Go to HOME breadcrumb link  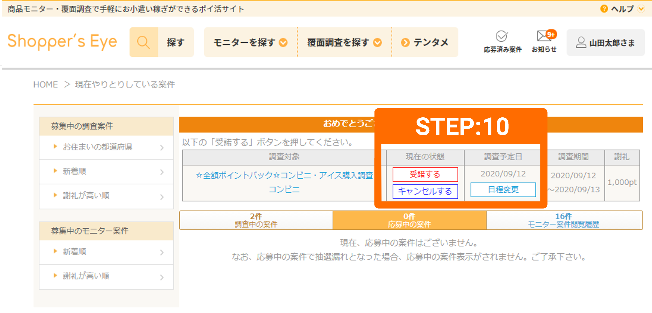(46, 84)
